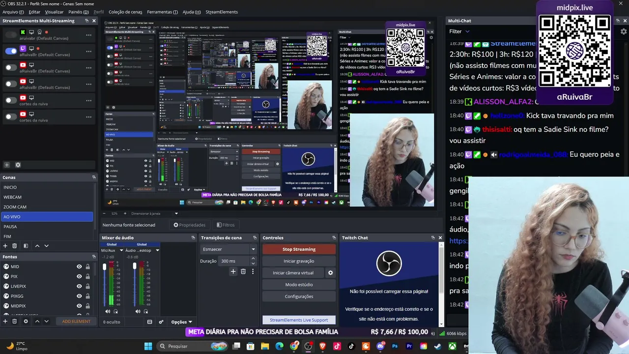This screenshot has width=629, height=354.
Task: Hide the PIXGG source
Action: click(79, 296)
